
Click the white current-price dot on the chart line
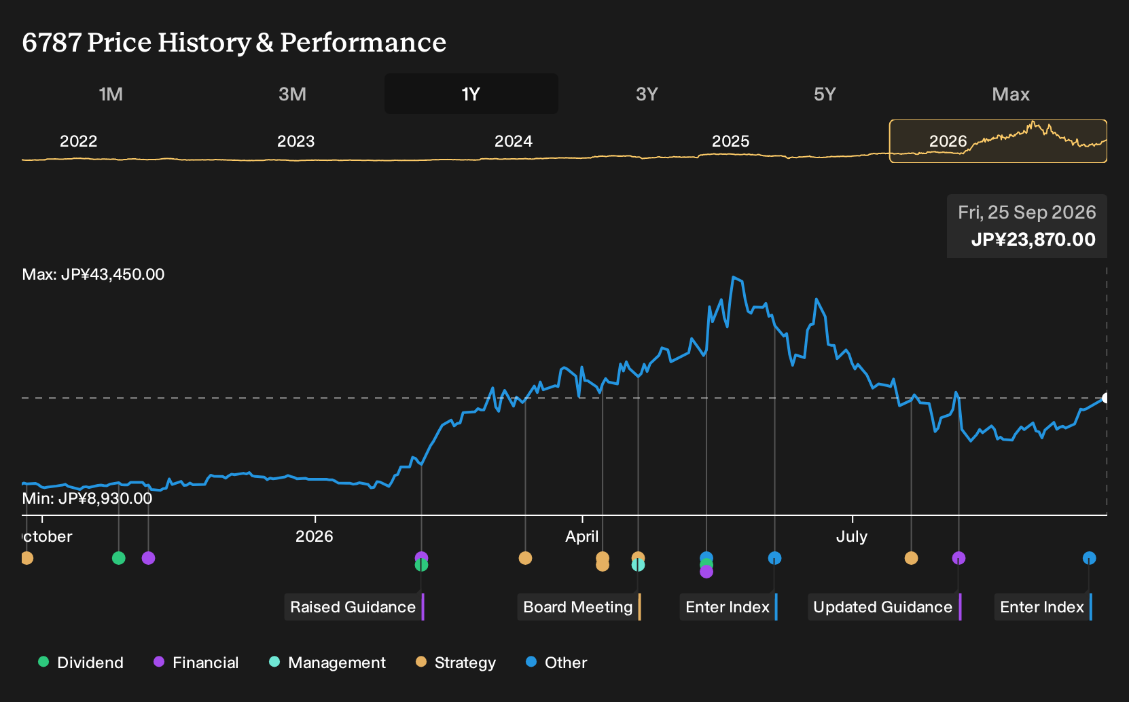point(1106,398)
